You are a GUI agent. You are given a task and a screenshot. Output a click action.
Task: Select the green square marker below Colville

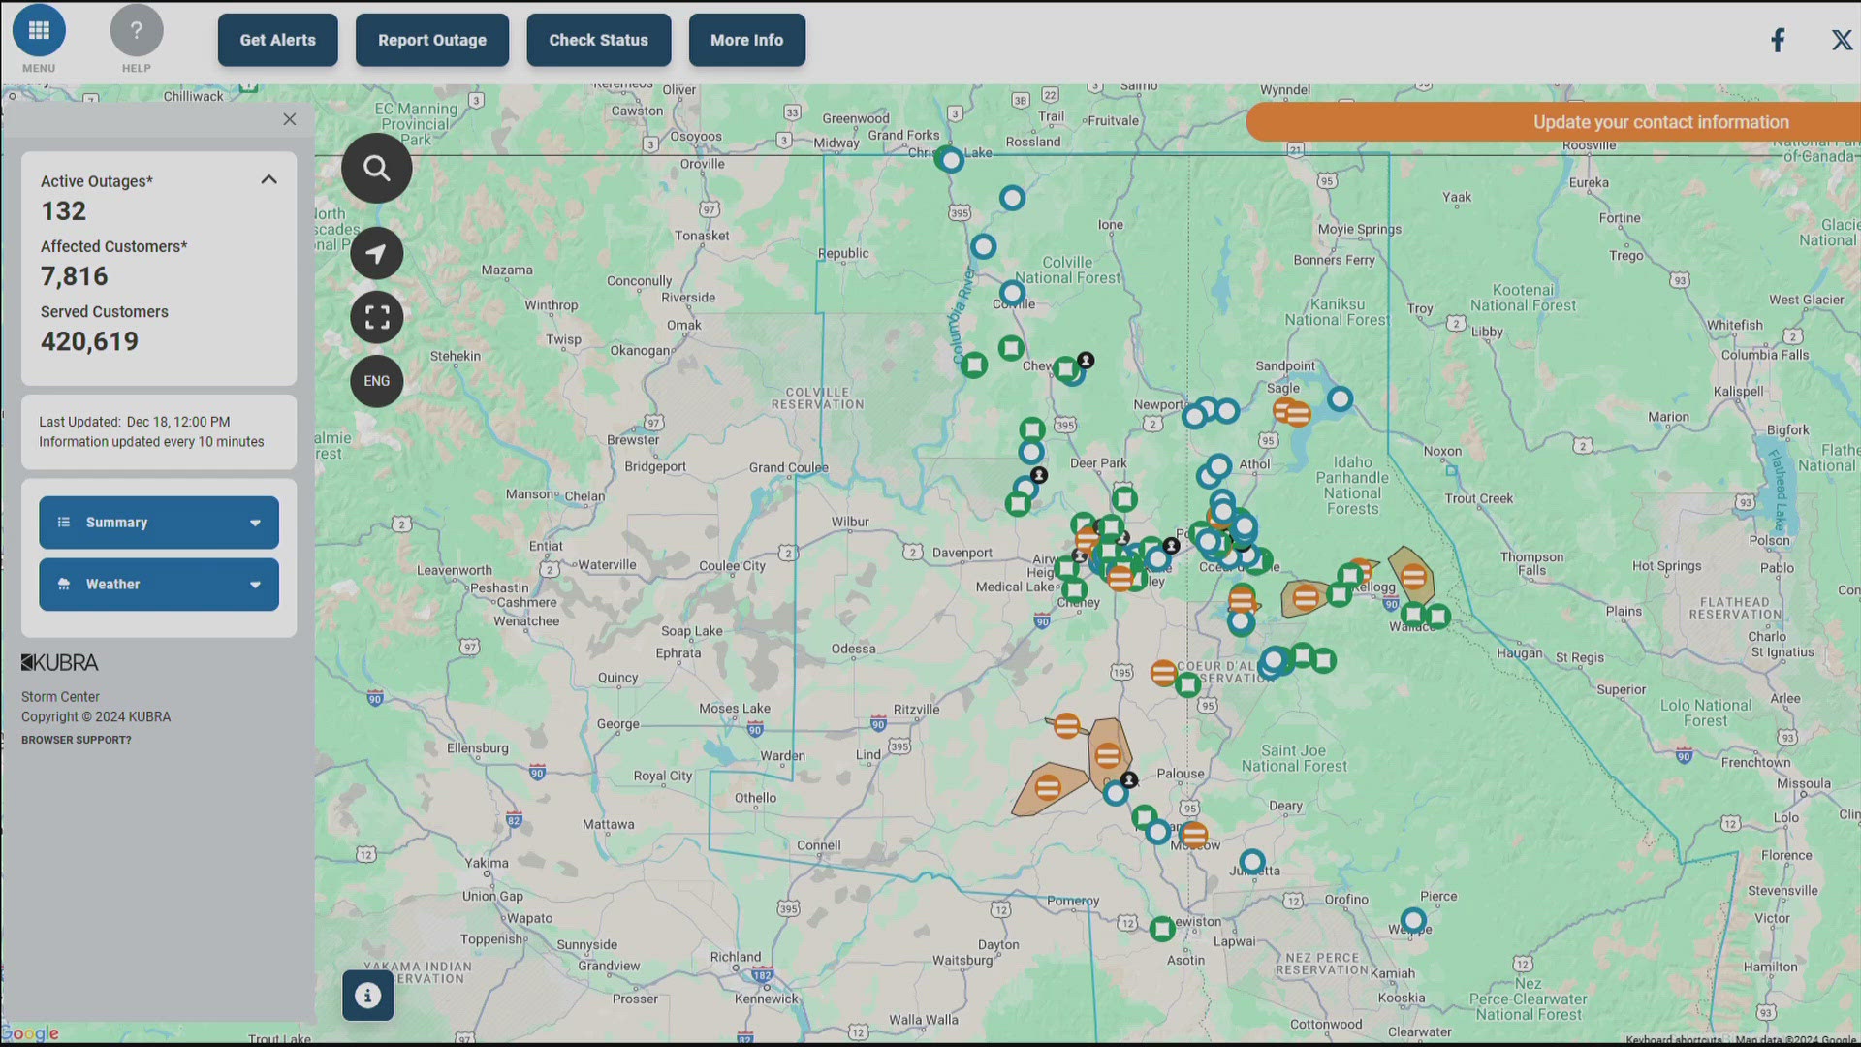[x=1011, y=347]
